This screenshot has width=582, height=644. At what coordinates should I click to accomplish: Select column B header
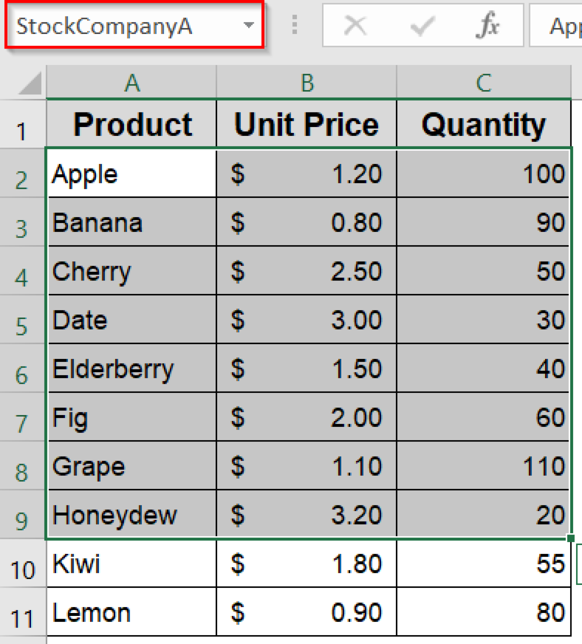pos(307,83)
